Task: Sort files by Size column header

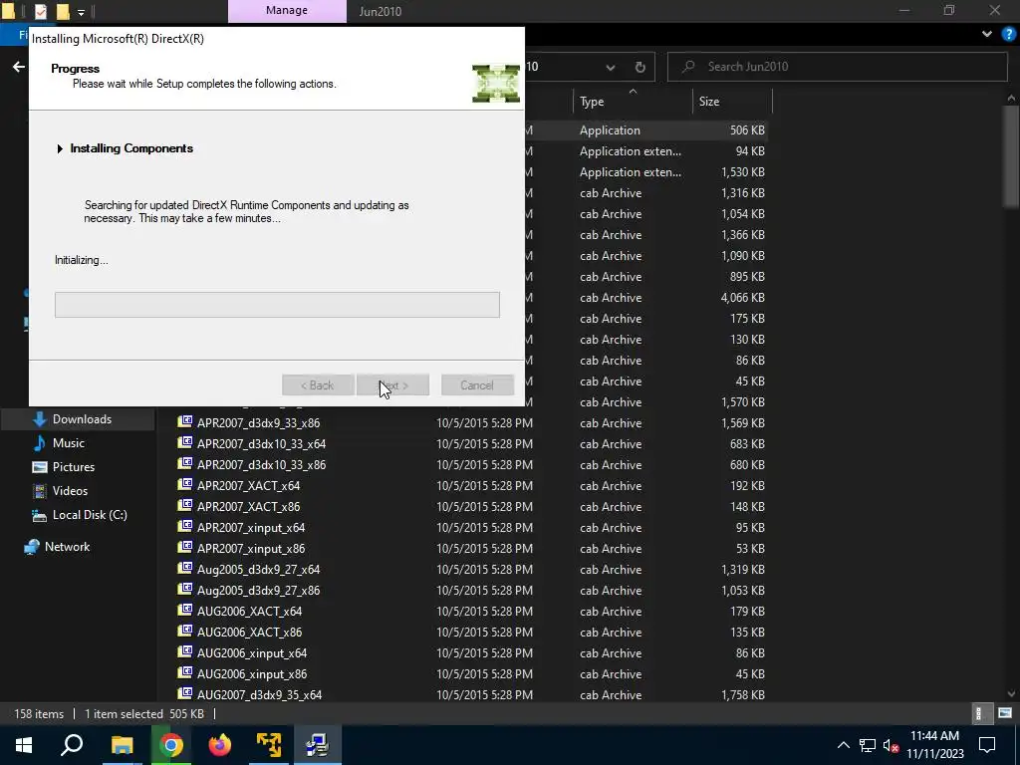Action: pyautogui.click(x=732, y=102)
